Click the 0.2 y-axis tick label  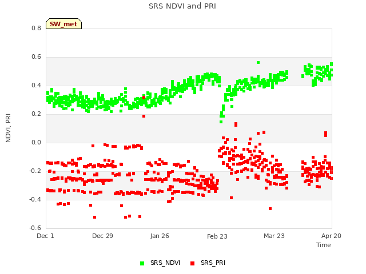click(x=36, y=114)
